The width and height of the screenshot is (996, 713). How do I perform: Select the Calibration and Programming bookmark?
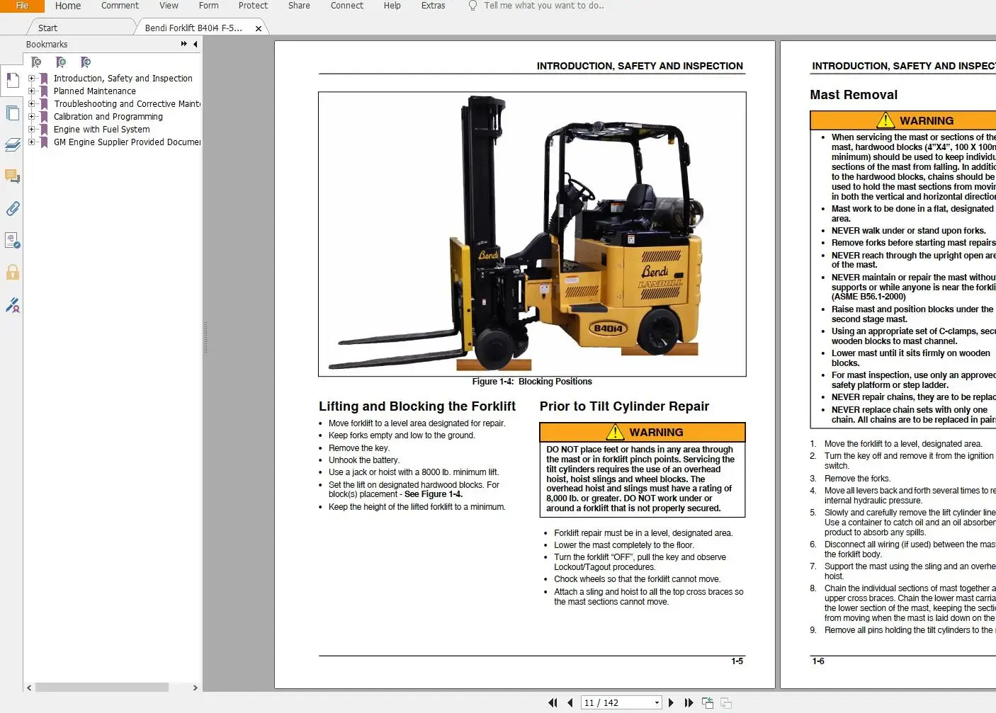click(108, 116)
